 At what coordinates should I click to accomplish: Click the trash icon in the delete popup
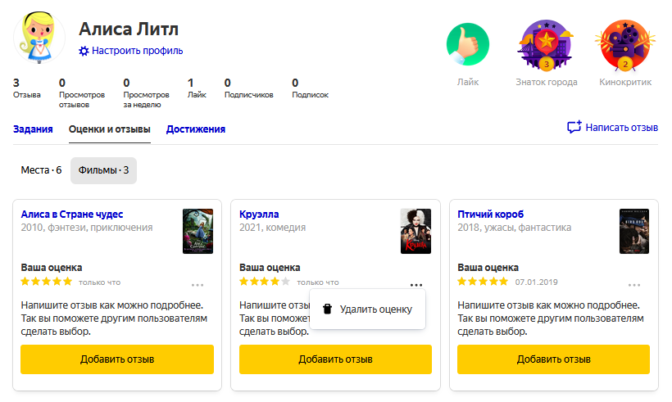328,309
